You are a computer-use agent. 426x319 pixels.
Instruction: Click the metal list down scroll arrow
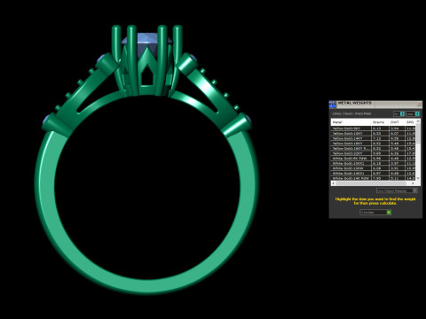(x=418, y=178)
